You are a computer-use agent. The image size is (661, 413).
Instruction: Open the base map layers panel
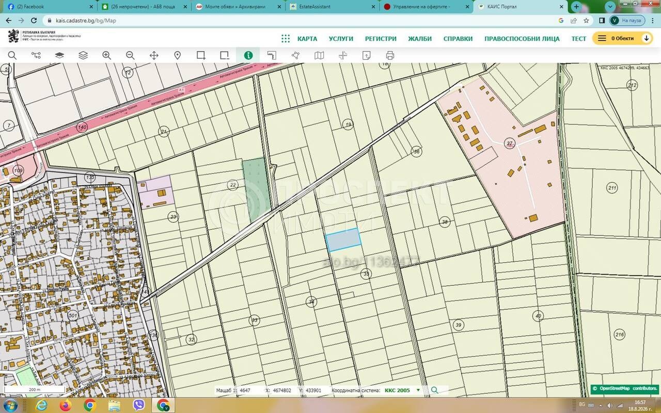[x=59, y=55]
